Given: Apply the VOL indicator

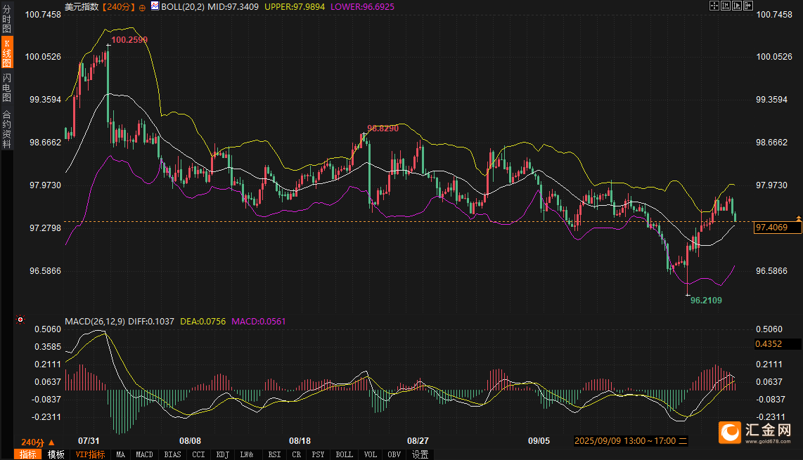Looking at the screenshot, I should (371, 454).
